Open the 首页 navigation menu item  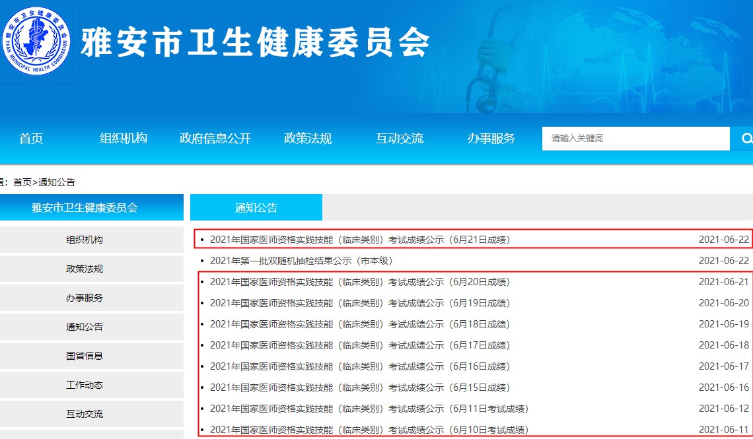pos(31,139)
